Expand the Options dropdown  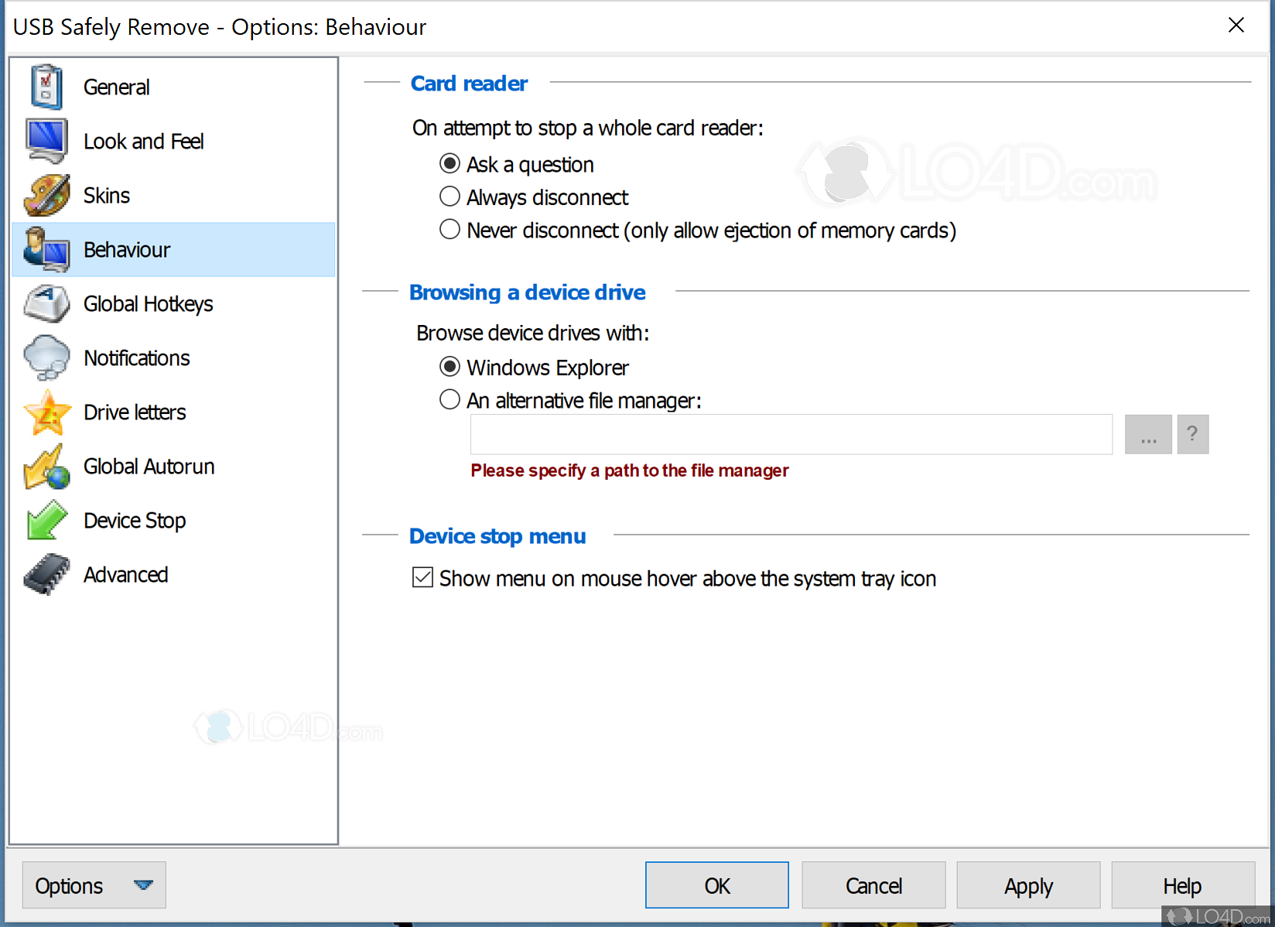coord(93,885)
